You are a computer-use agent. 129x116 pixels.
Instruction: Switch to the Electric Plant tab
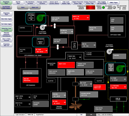coord(18,3)
